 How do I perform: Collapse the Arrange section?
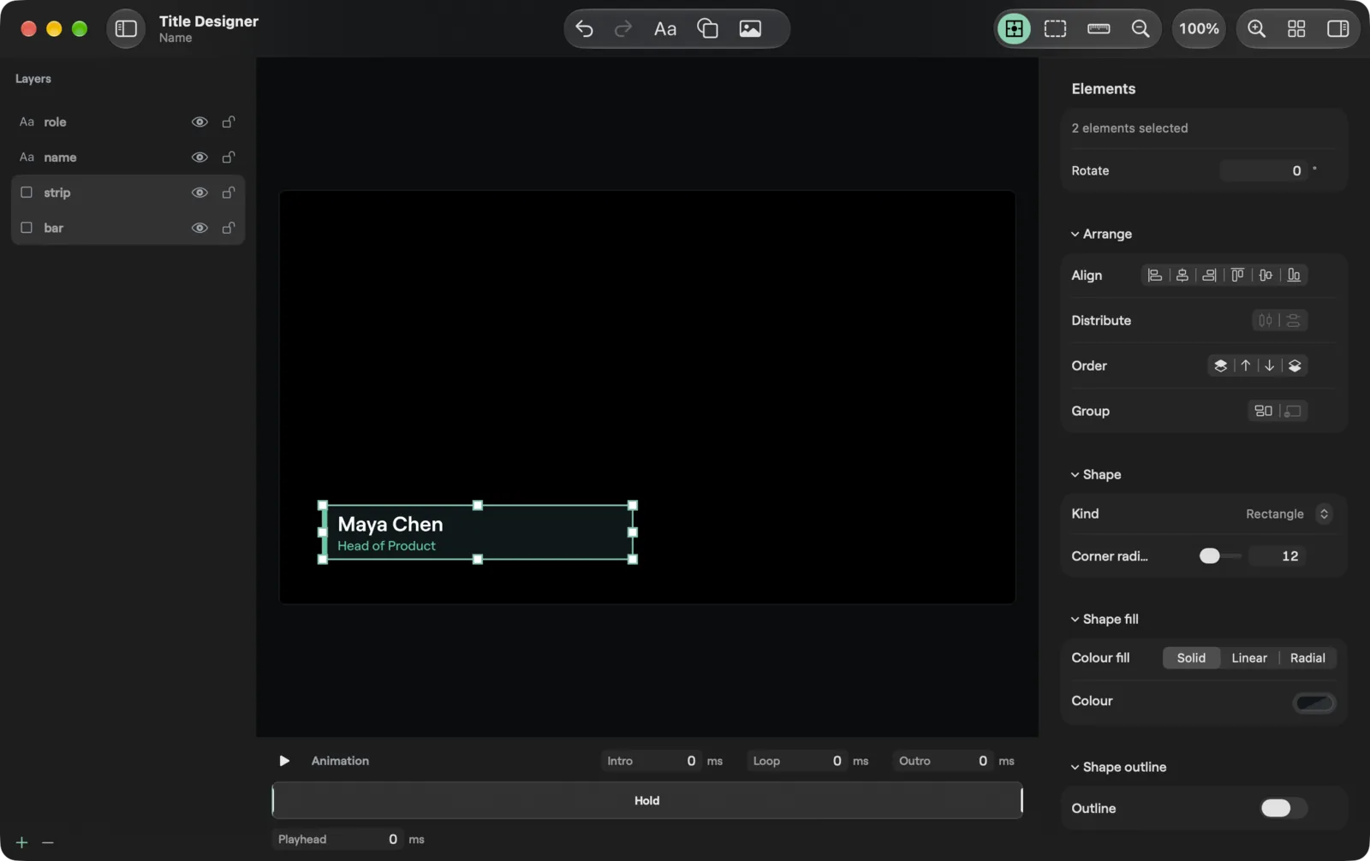pos(1101,234)
